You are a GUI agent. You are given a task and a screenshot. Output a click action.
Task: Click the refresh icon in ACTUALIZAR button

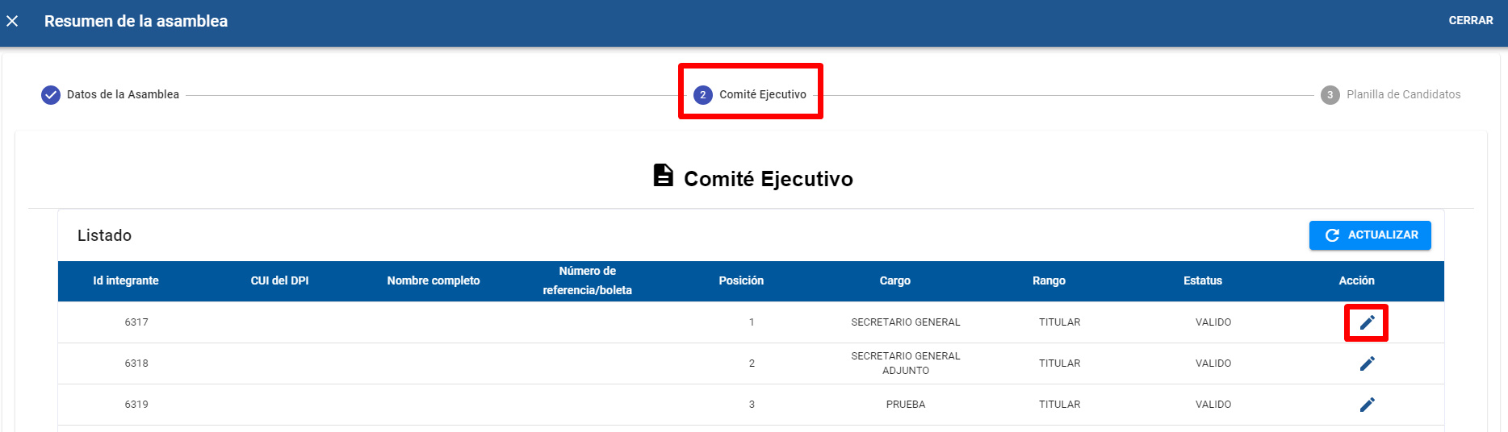1332,235
